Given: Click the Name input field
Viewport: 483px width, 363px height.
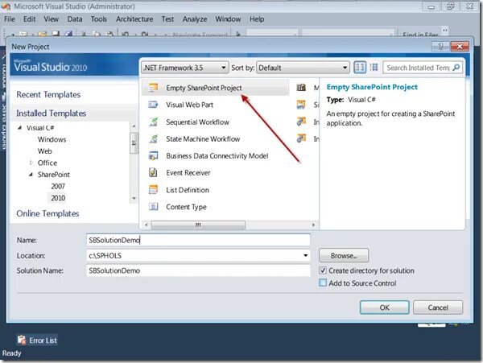Looking at the screenshot, I should click(198, 240).
